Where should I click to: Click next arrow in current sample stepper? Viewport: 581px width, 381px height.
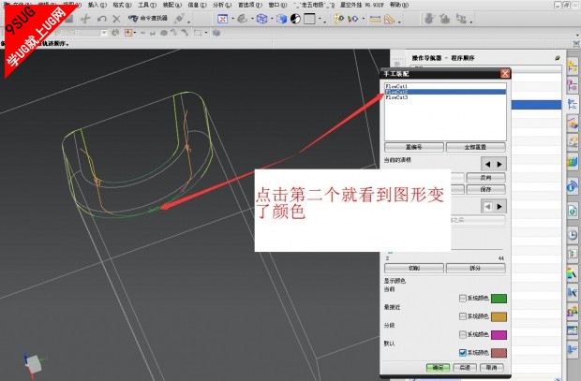499,164
